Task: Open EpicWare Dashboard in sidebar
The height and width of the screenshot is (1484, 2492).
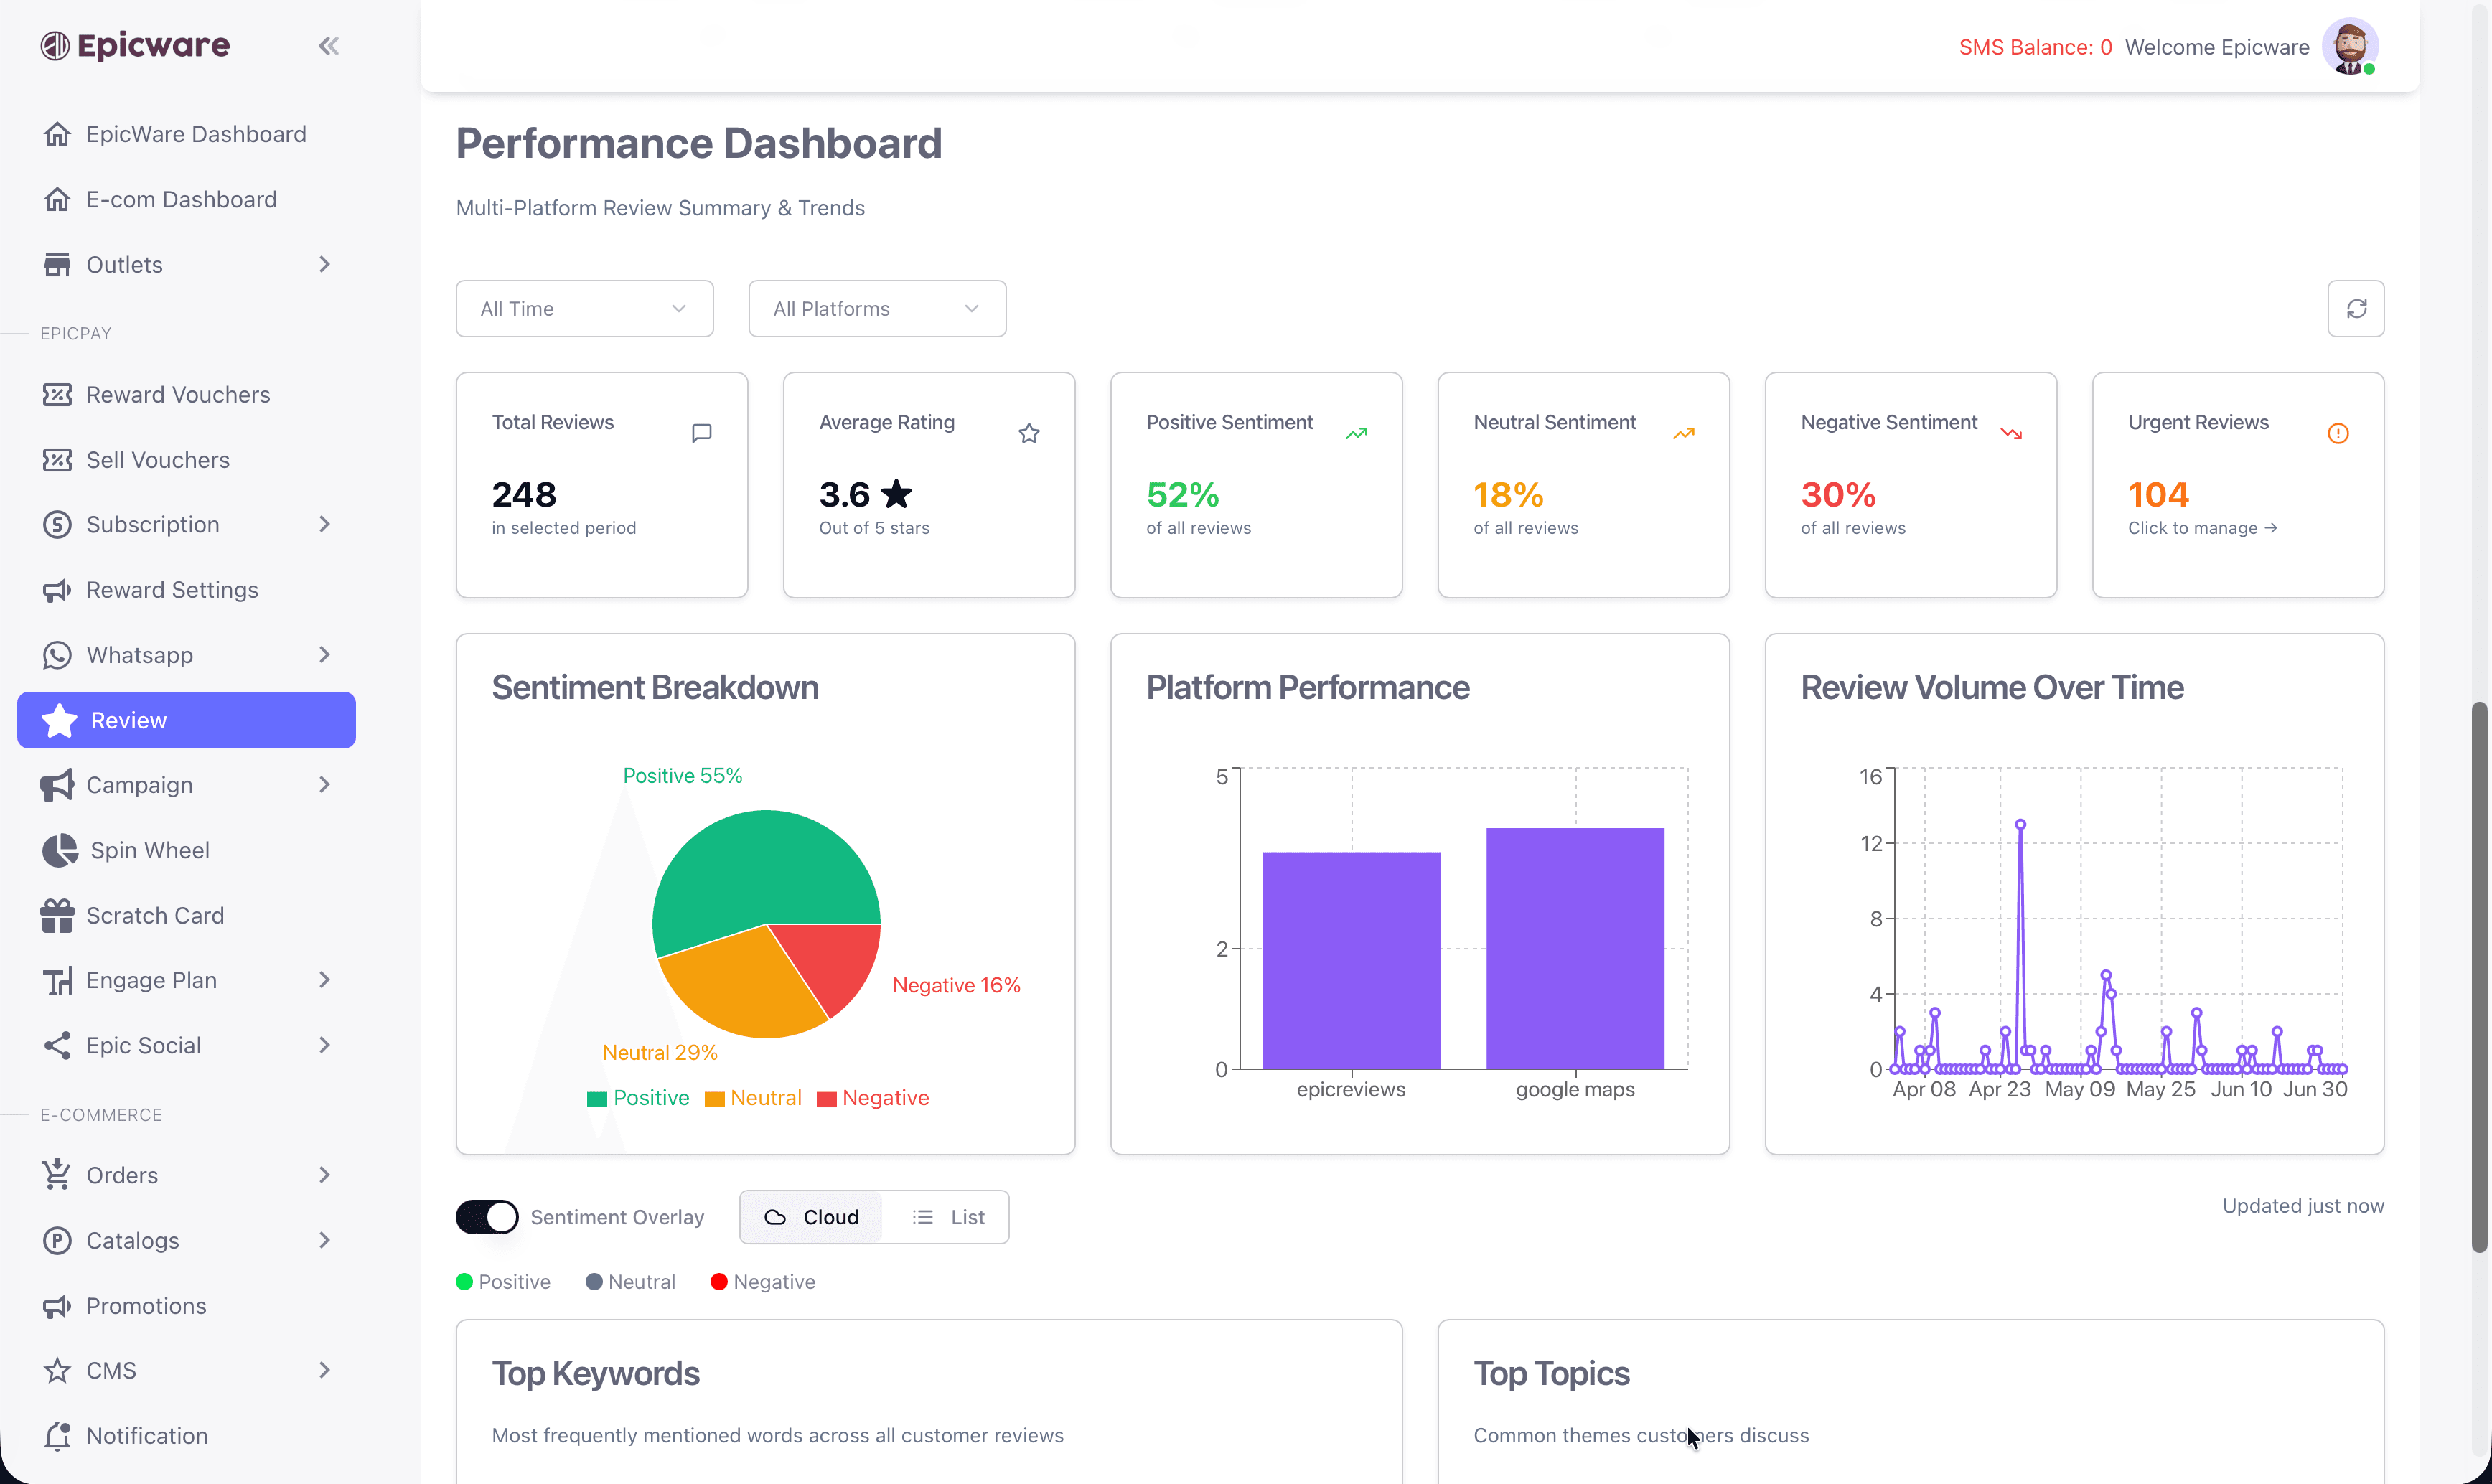Action: [187, 134]
